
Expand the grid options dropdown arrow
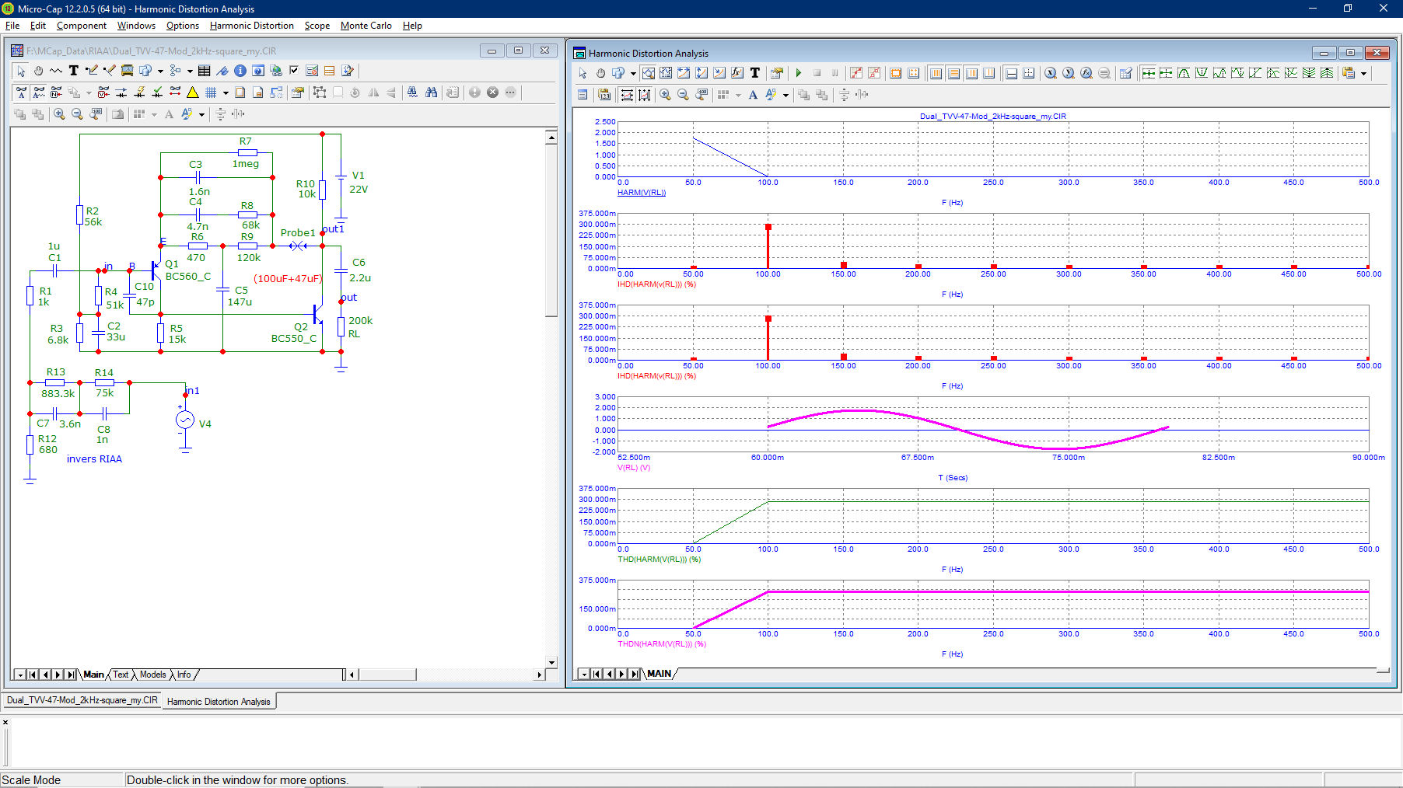226,92
